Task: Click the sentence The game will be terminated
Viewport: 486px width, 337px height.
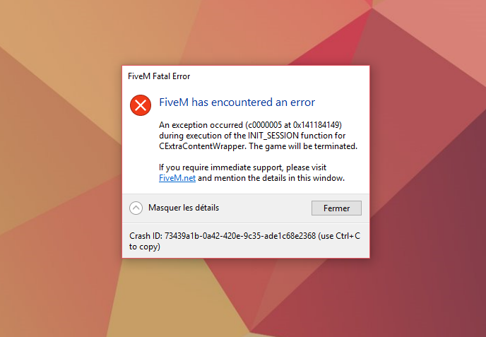Action: pos(303,146)
